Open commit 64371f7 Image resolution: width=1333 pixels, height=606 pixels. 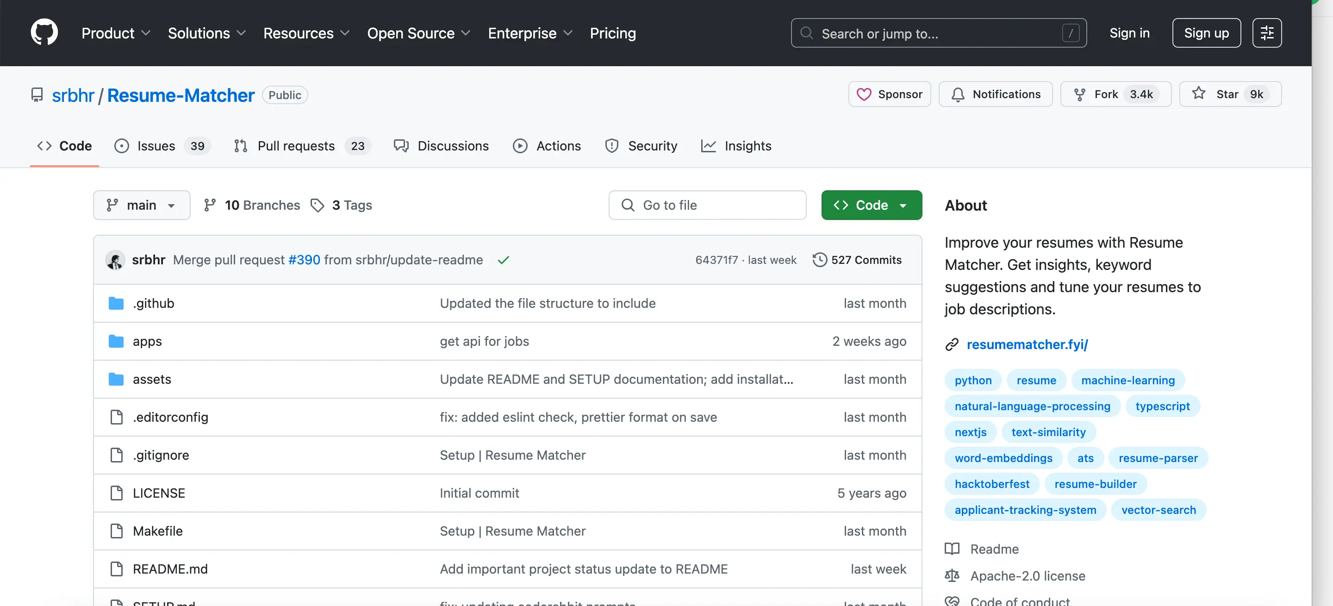click(x=716, y=260)
